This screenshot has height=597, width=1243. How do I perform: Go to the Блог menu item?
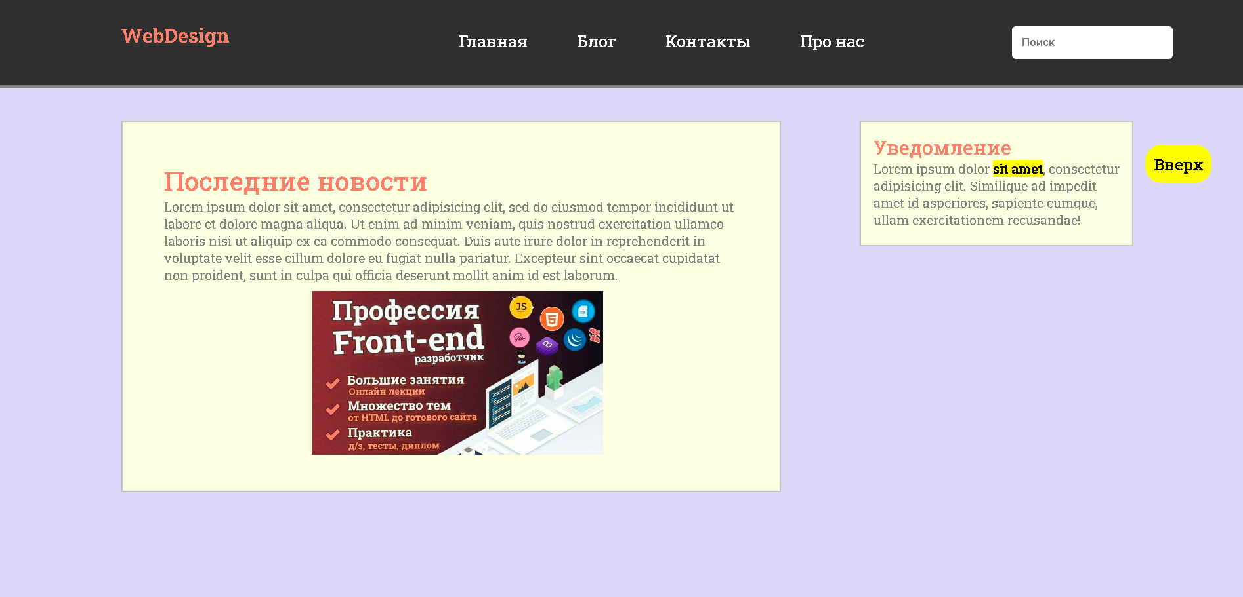(x=596, y=42)
